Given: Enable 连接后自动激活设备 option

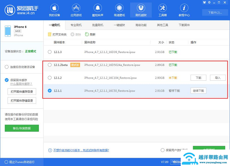Looking at the screenshot, I should tap(7, 67).
